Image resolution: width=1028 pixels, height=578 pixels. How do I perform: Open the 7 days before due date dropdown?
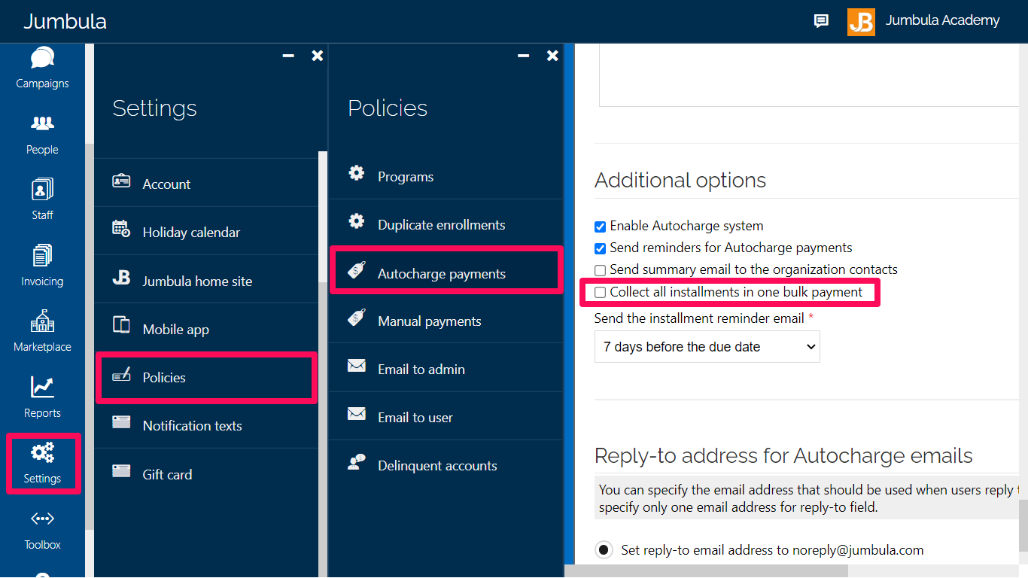pos(707,347)
